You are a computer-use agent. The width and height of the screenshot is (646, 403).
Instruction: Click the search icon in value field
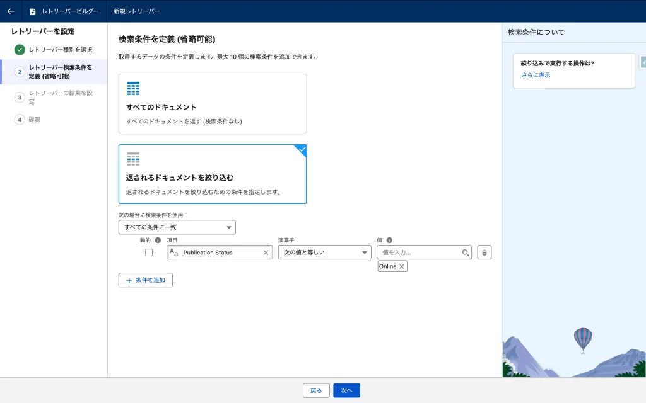[x=465, y=253]
